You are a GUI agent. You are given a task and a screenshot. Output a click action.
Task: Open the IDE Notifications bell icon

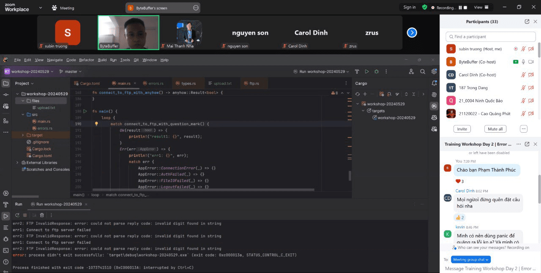[434, 83]
